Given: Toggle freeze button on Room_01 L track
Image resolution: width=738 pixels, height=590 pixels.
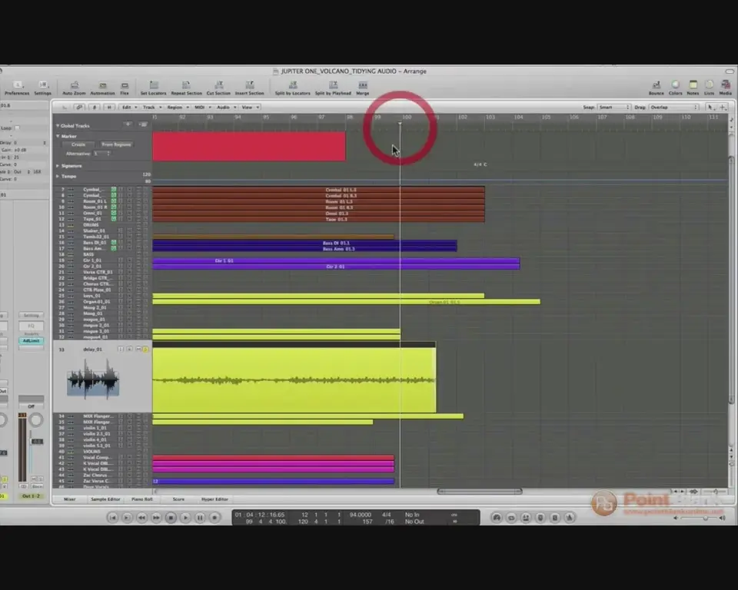Looking at the screenshot, I should coord(114,201).
